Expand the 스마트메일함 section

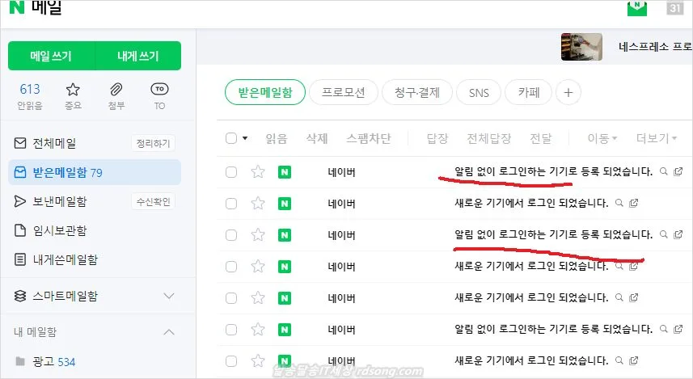[x=169, y=296]
